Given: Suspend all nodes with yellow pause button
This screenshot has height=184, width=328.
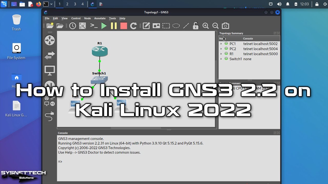Looking at the screenshot, I should coord(114,26).
